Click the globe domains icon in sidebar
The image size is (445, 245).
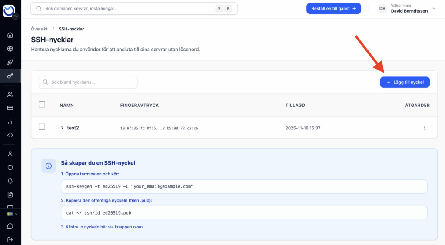[10, 49]
